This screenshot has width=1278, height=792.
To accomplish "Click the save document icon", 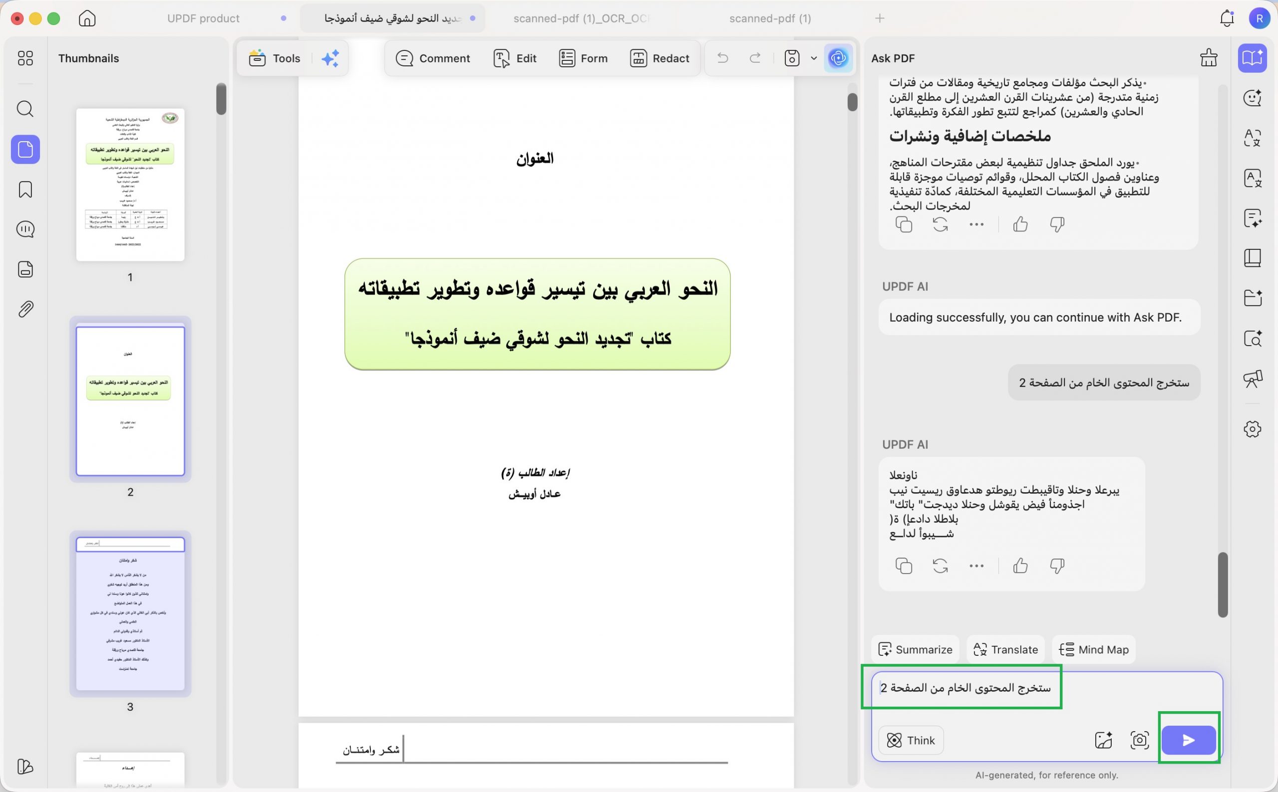I will click(792, 58).
